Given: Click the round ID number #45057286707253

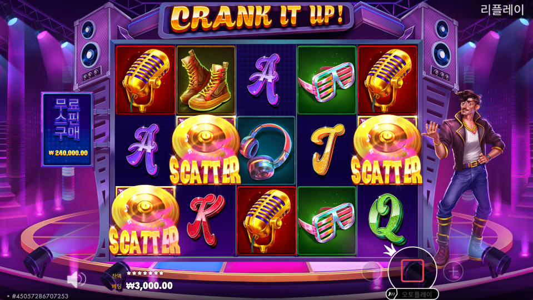Looking at the screenshot, I should click(40, 296).
